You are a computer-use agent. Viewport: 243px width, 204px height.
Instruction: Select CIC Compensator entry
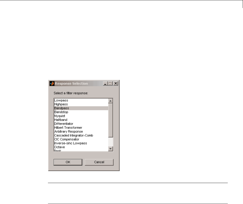coord(81,139)
